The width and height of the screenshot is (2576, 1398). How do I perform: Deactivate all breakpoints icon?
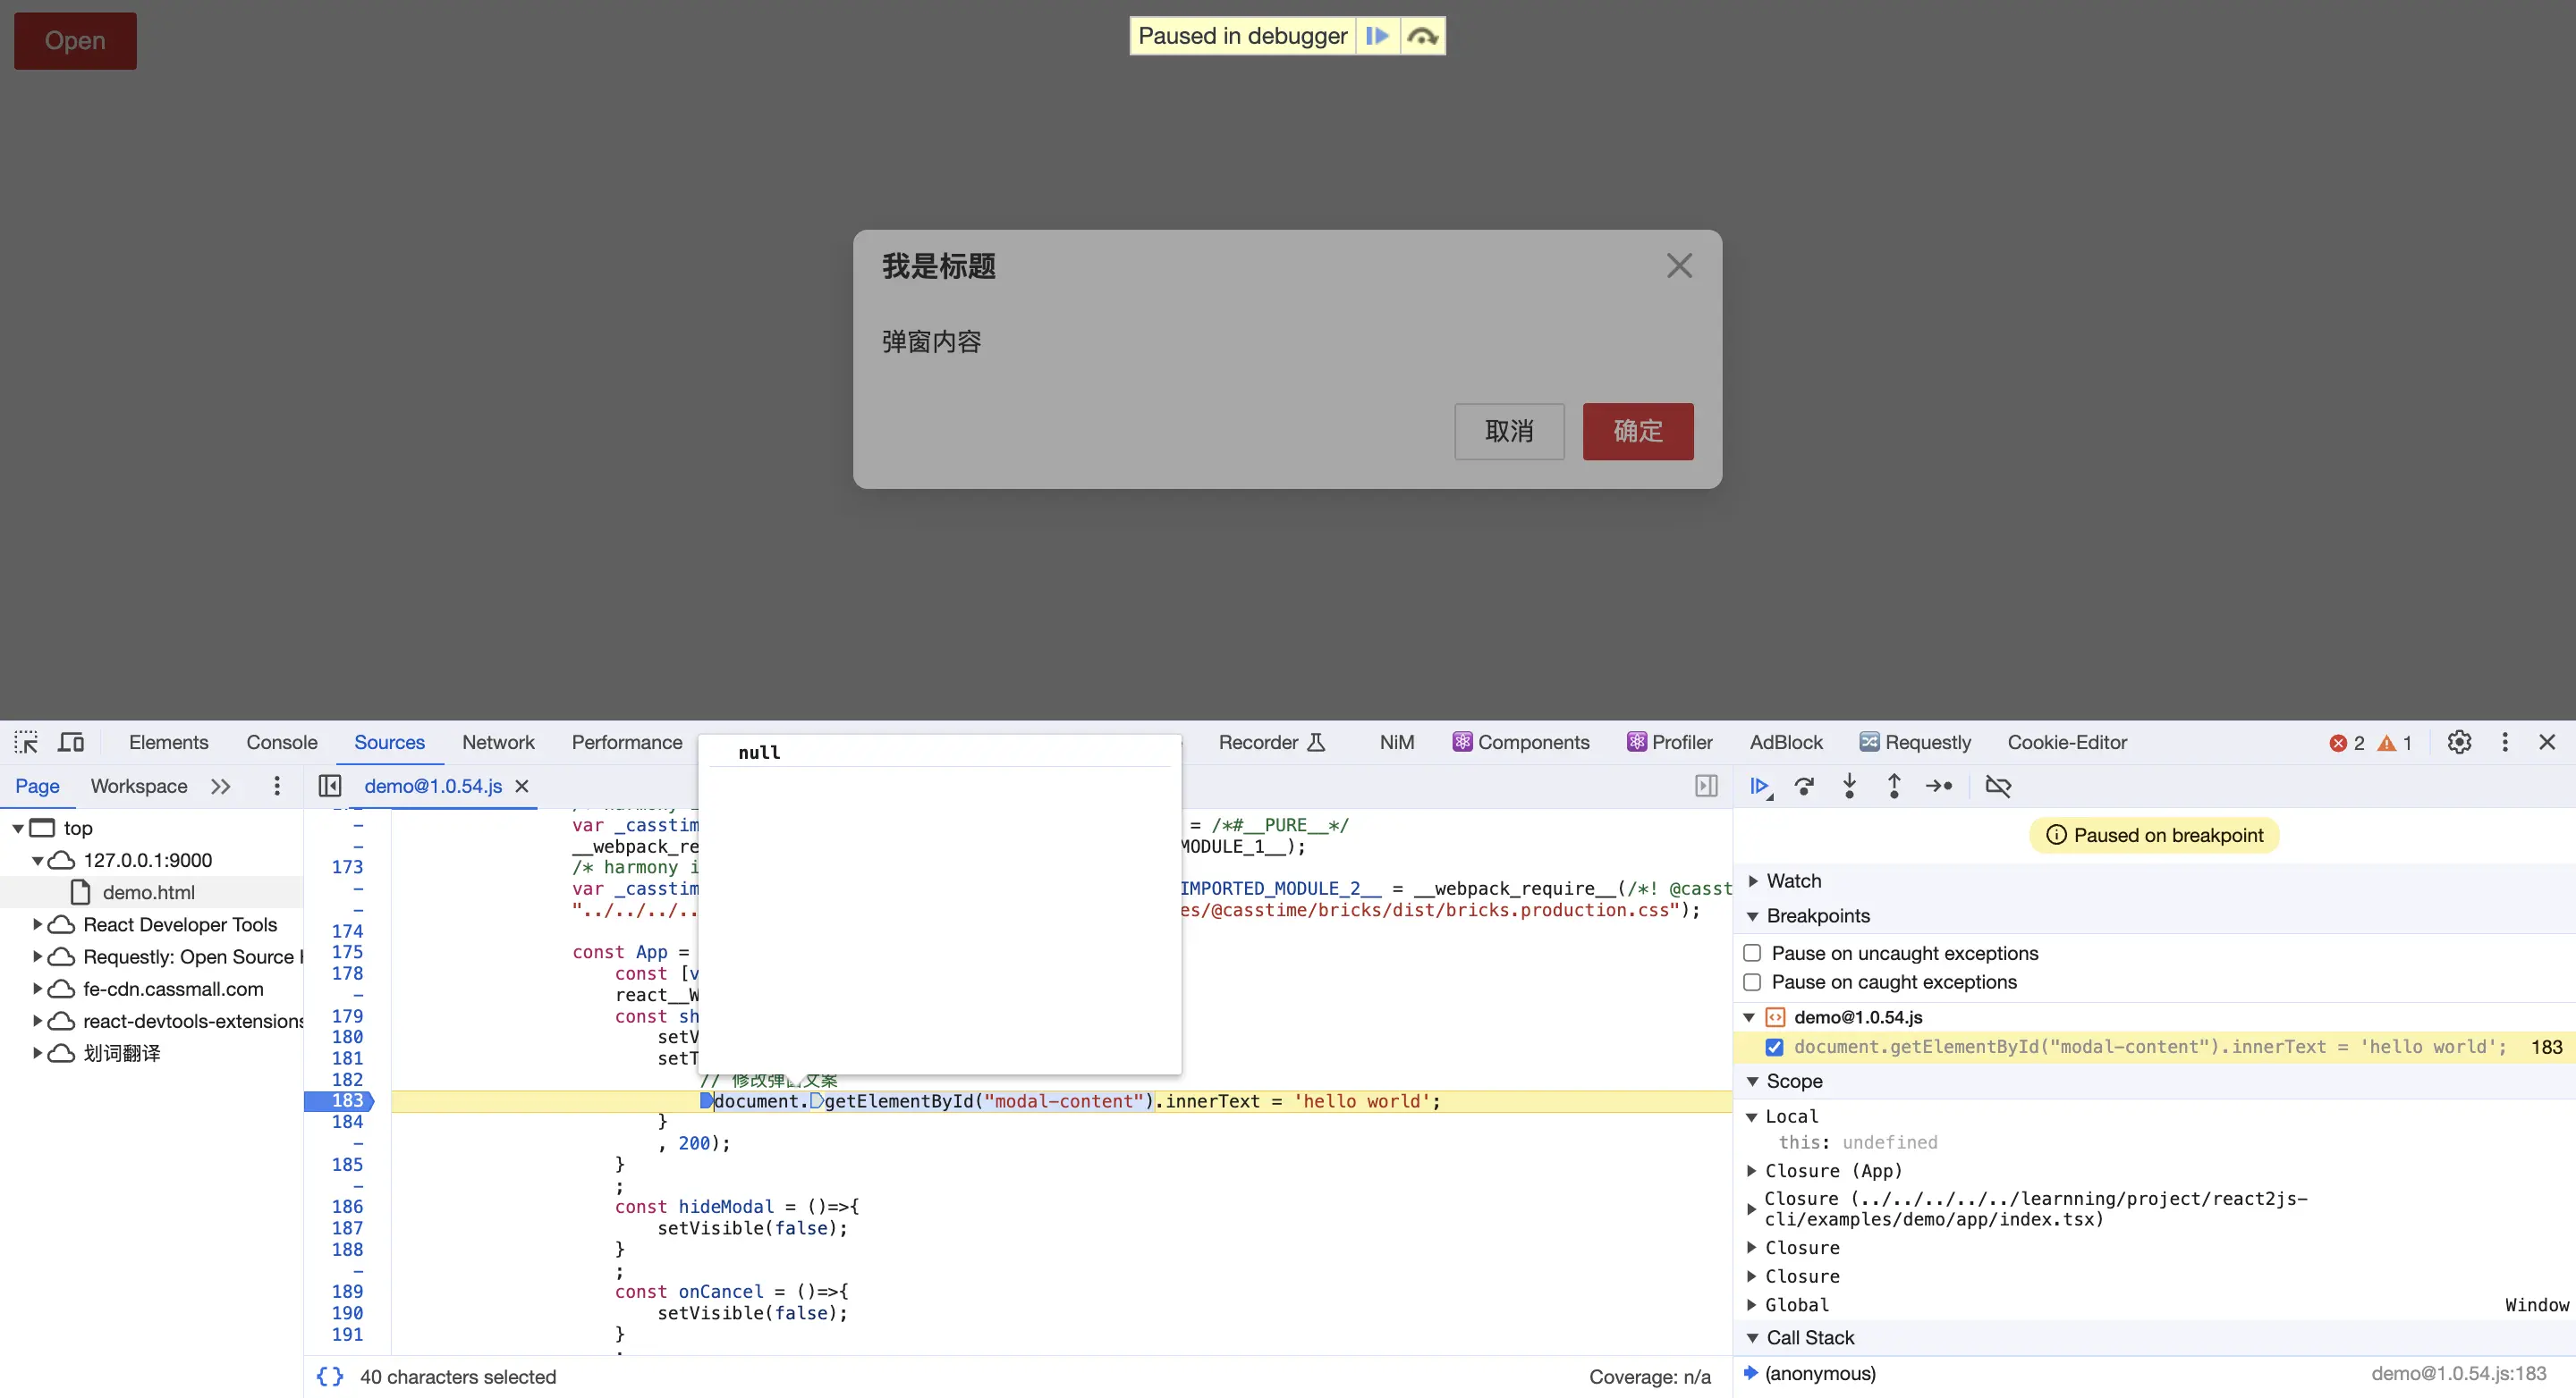[1997, 787]
